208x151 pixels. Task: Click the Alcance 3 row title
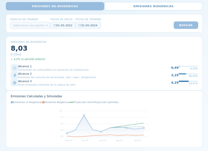(x=25, y=81)
